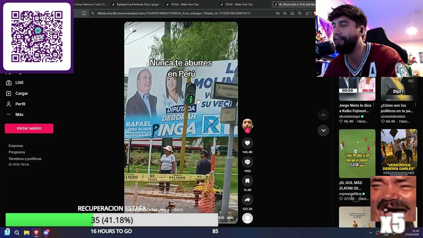Image resolution: width=423 pixels, height=238 pixels.
Task: Translate this page icon
Action: (285, 13)
